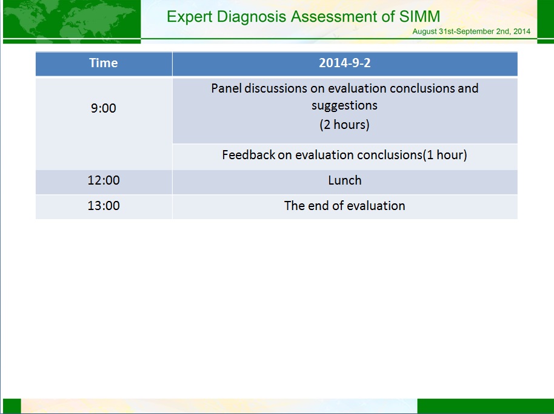Select the '2014-9-2' column header cell
The width and height of the screenshot is (554, 414).
point(344,64)
